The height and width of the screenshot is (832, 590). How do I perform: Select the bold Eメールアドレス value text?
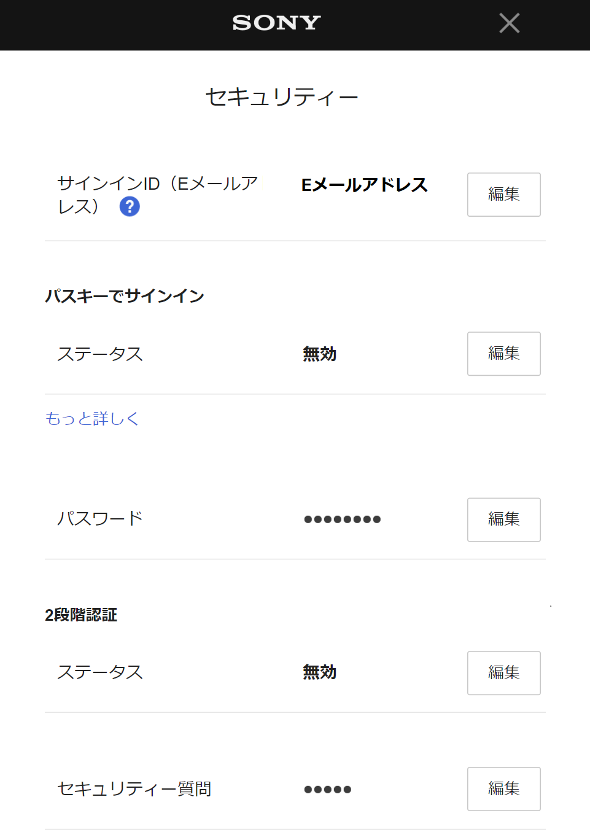click(x=364, y=185)
